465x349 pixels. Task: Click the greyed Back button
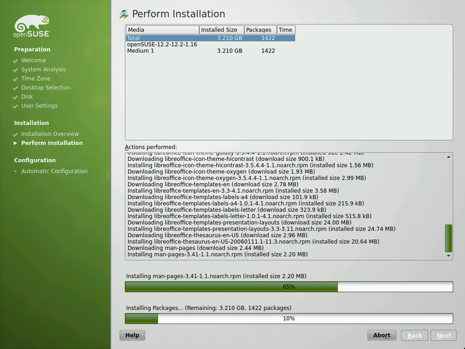[414, 336]
